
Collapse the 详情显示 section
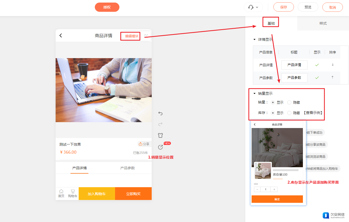(x=254, y=40)
